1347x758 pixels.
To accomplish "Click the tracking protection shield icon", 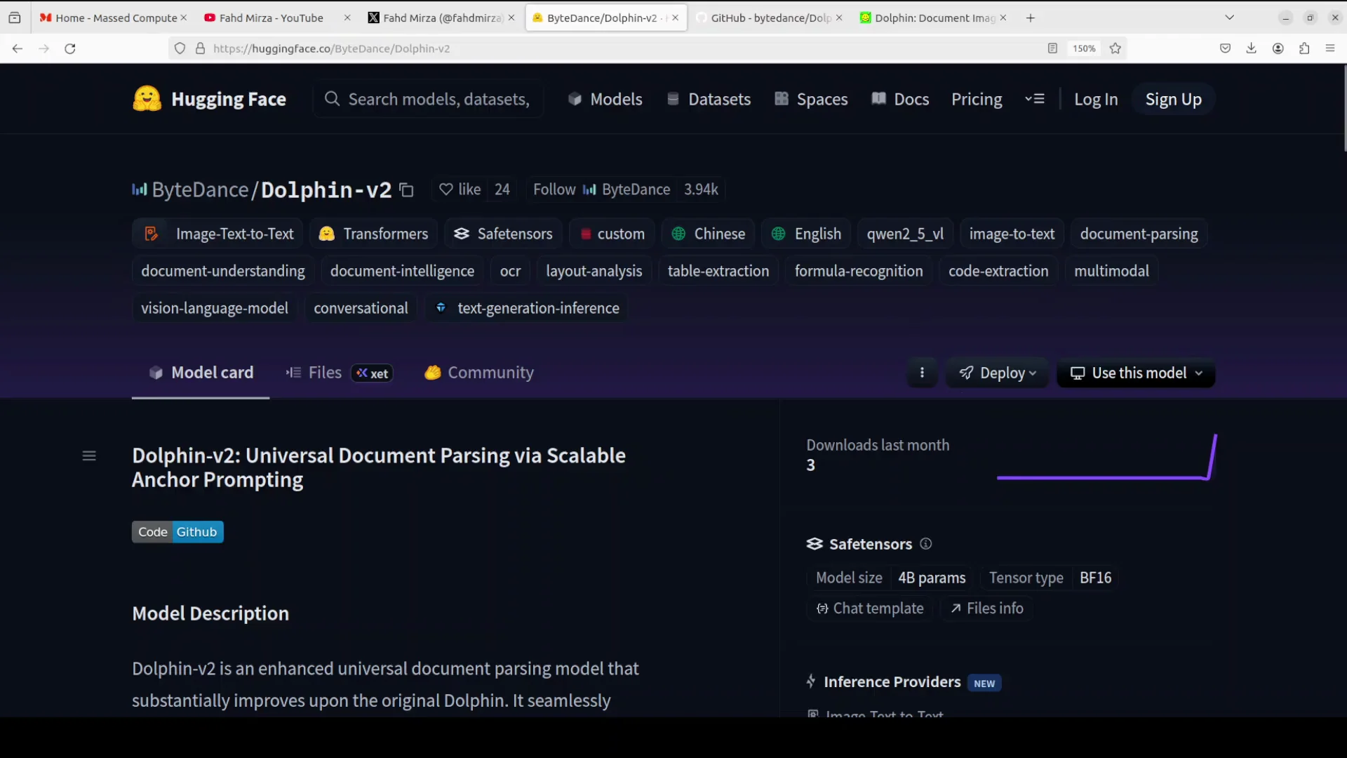I will [x=180, y=48].
